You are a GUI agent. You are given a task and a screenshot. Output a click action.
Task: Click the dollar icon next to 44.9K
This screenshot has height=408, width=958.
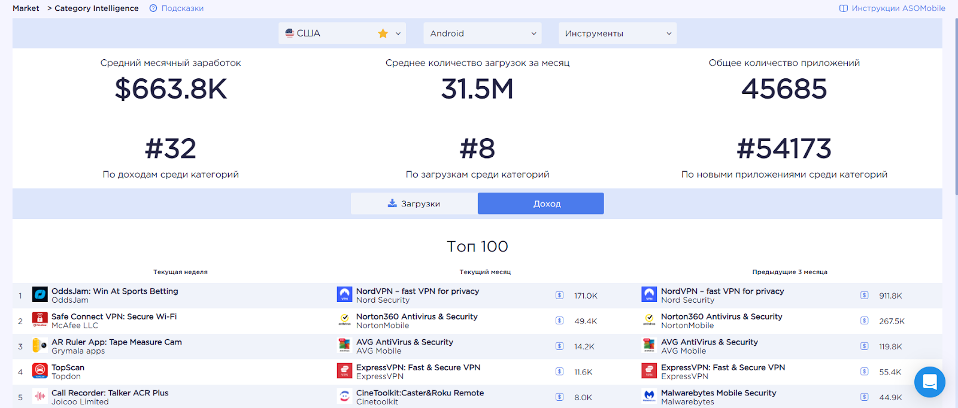tap(865, 397)
